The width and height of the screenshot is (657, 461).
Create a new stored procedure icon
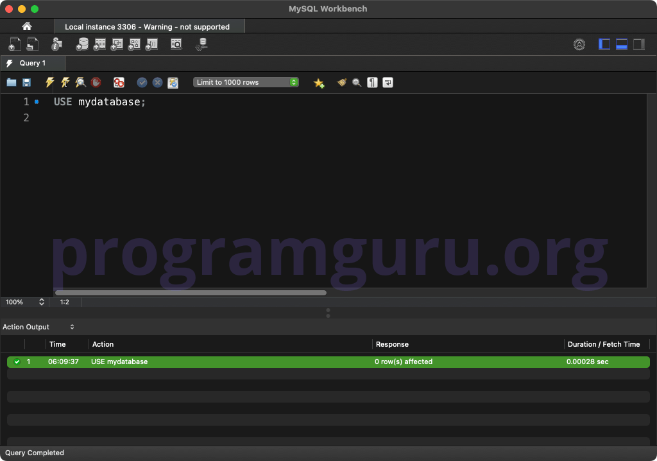[x=134, y=44]
